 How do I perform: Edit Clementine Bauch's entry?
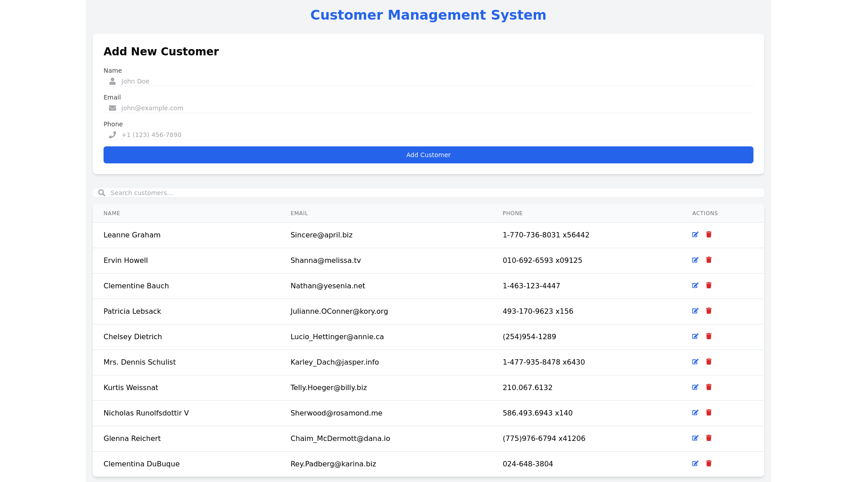(x=695, y=286)
